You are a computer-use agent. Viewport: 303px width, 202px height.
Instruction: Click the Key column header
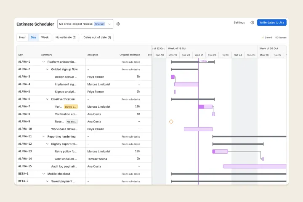point(21,55)
